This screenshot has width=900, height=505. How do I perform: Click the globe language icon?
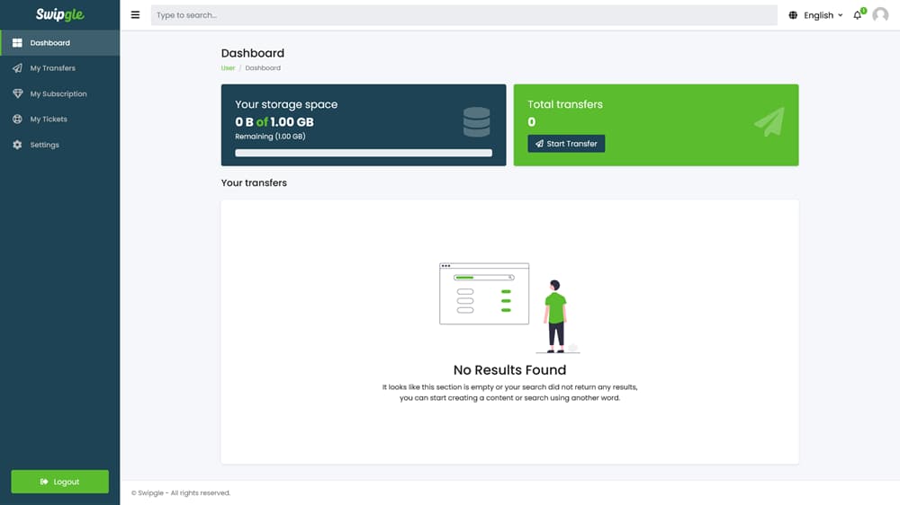[793, 15]
